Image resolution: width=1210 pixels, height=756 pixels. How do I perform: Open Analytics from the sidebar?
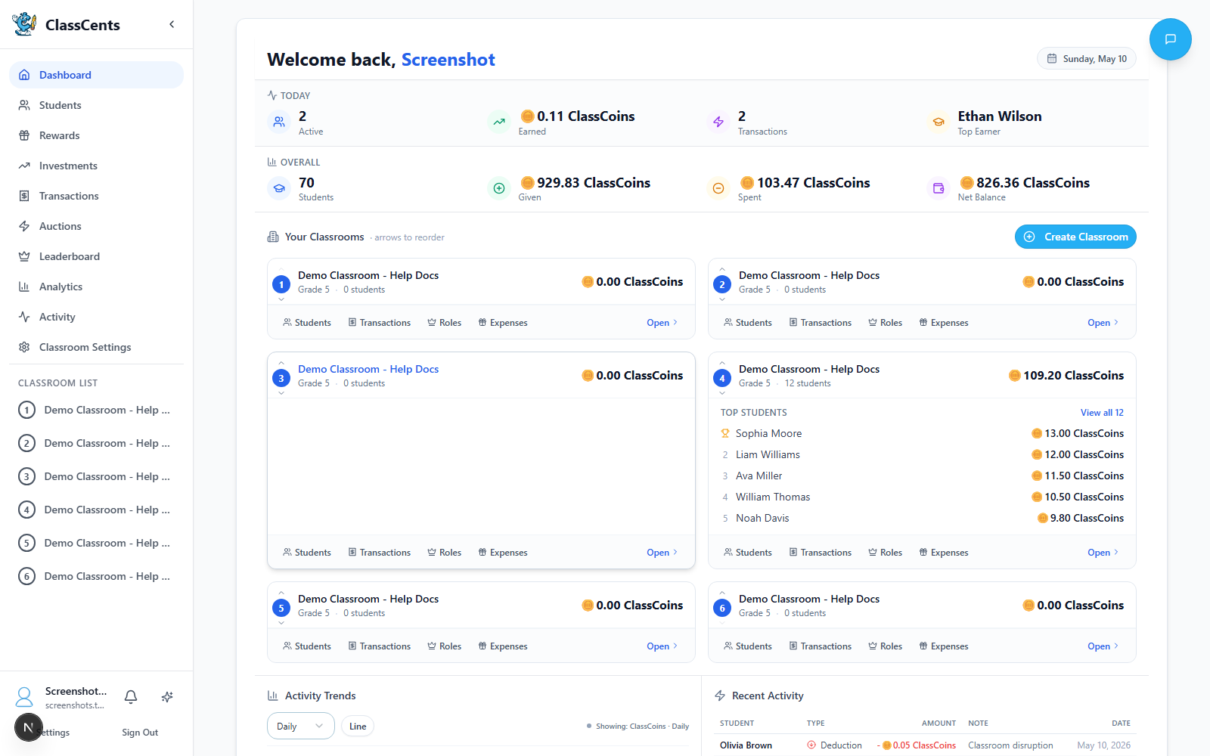[96, 287]
